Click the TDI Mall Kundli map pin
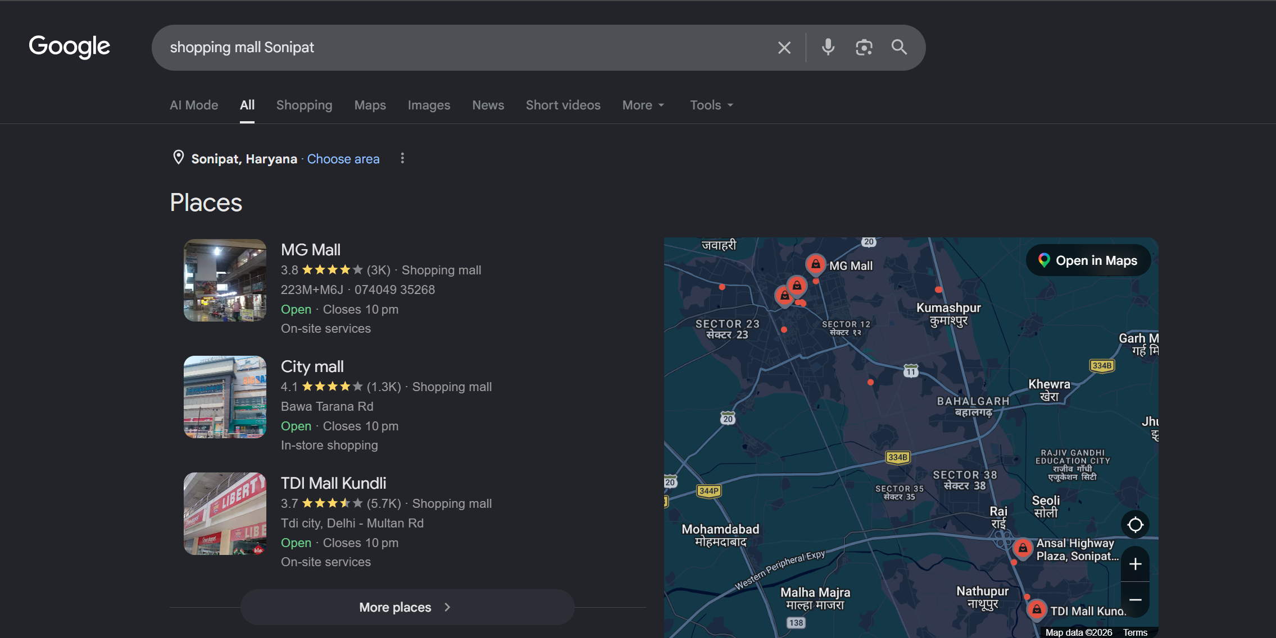1276x638 pixels. (1037, 609)
